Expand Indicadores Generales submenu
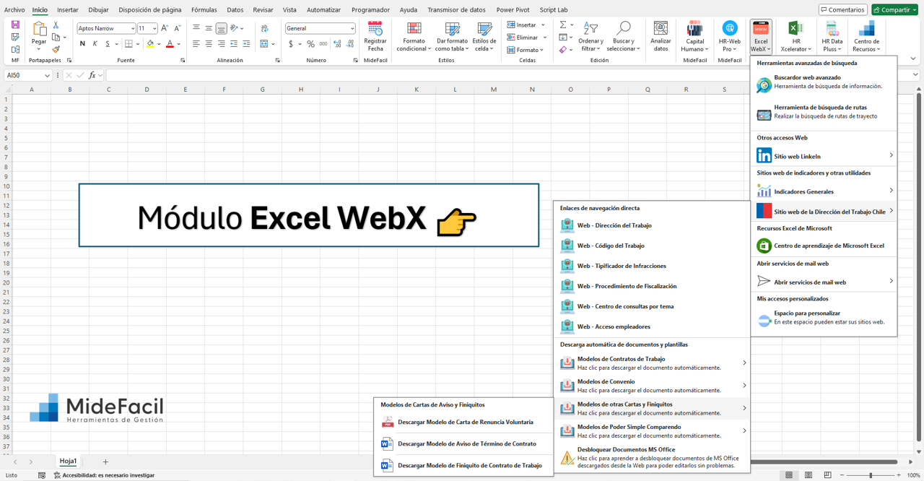The height and width of the screenshot is (481, 924). click(891, 191)
